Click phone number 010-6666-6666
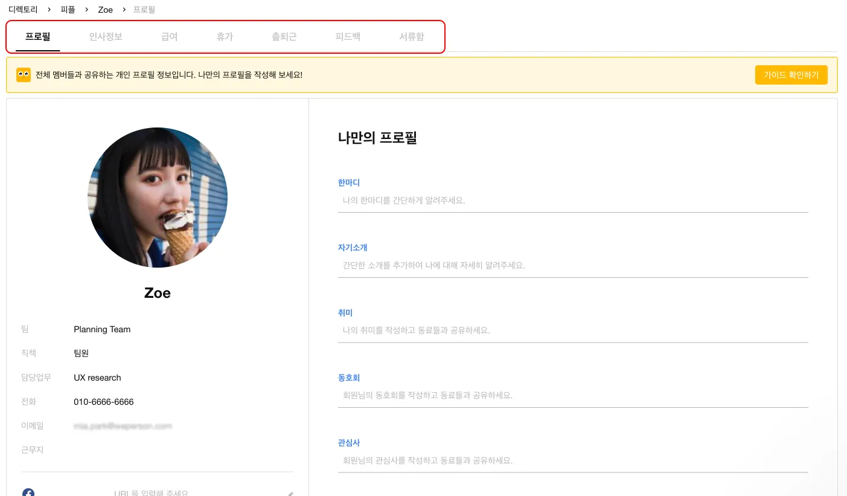847x496 pixels. tap(104, 402)
